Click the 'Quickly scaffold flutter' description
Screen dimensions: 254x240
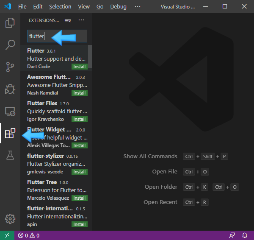(57, 112)
